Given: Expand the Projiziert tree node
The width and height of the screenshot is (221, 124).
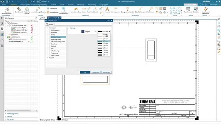Looking at the screenshot, I should tap(47, 58).
